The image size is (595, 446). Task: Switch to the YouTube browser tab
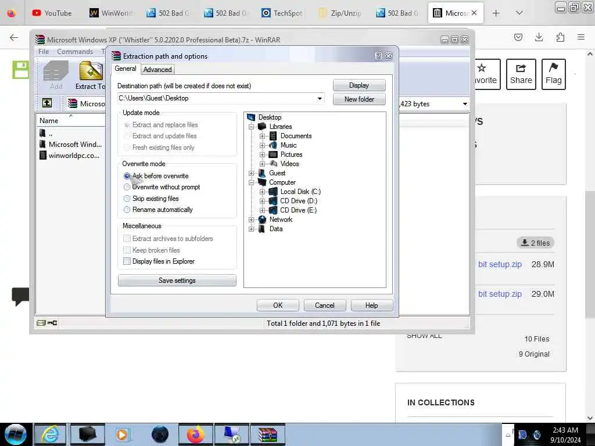[52, 13]
